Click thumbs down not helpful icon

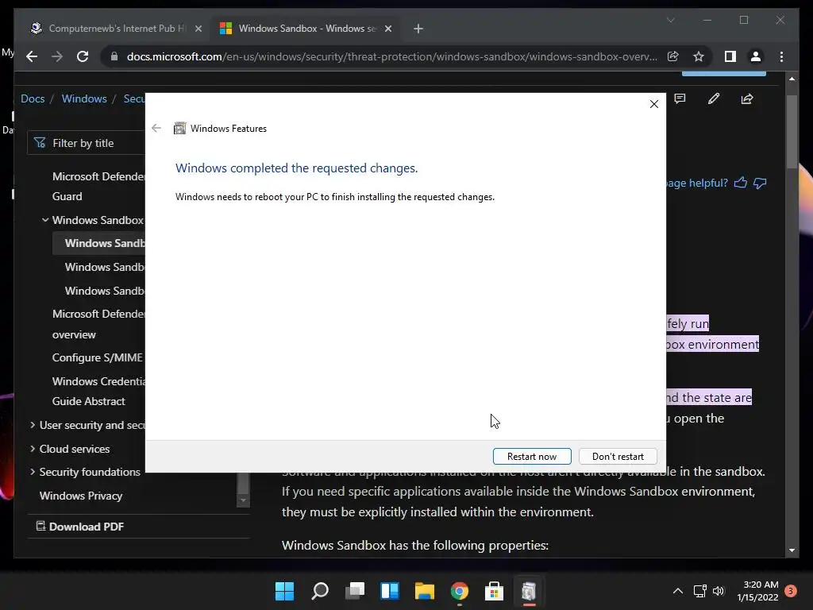click(760, 183)
